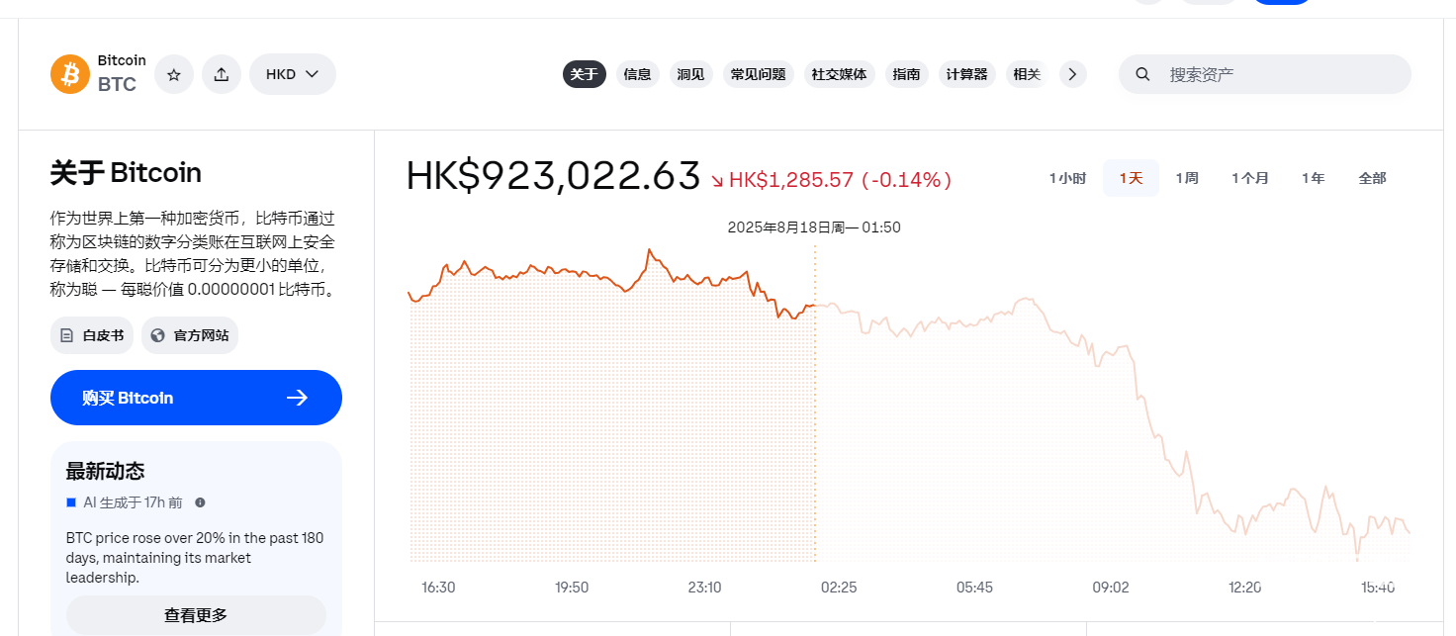This screenshot has width=1456, height=636.
Task: Click the whitepaper document icon
Action: [67, 335]
